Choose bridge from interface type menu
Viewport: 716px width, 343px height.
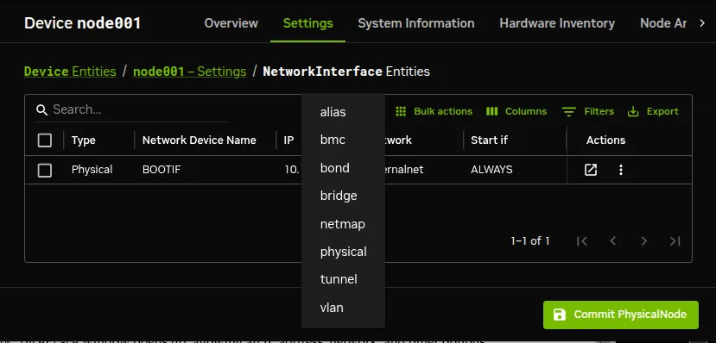(x=344, y=196)
